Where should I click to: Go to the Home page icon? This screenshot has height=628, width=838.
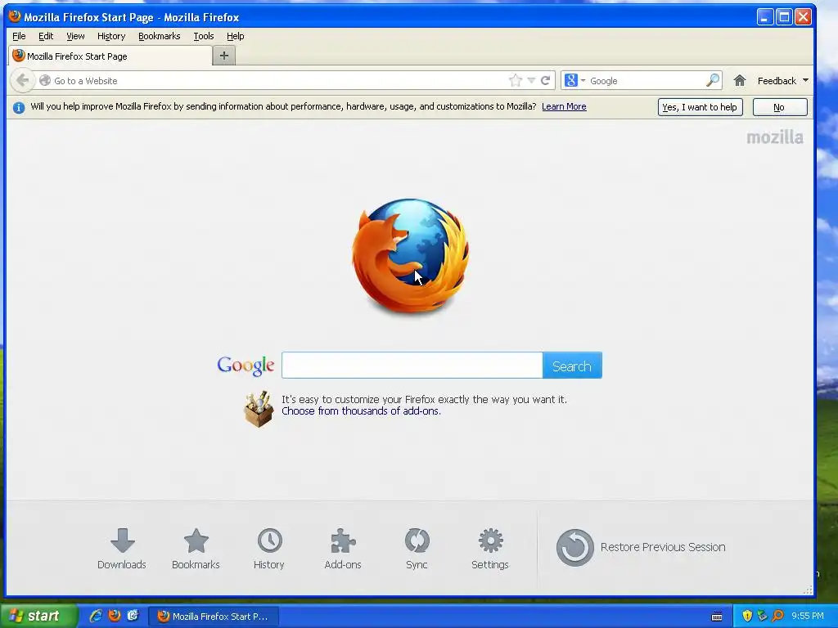(x=740, y=81)
